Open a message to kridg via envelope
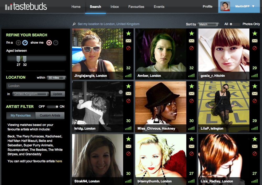The image size is (262, 185). point(128,94)
